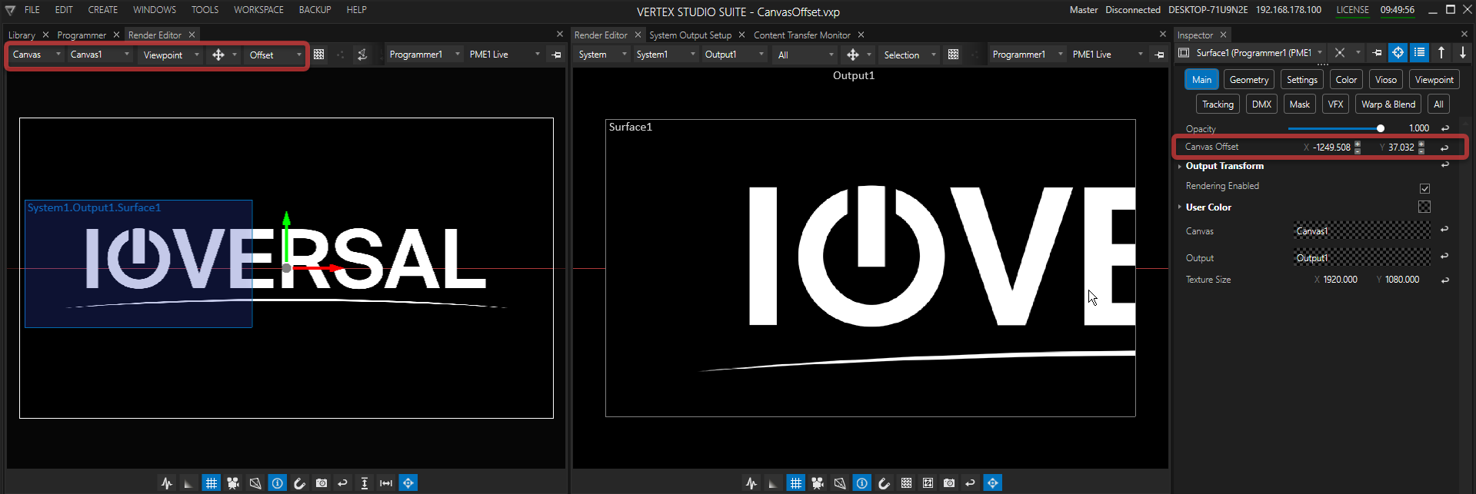Switch to the Programmer tab

82,35
